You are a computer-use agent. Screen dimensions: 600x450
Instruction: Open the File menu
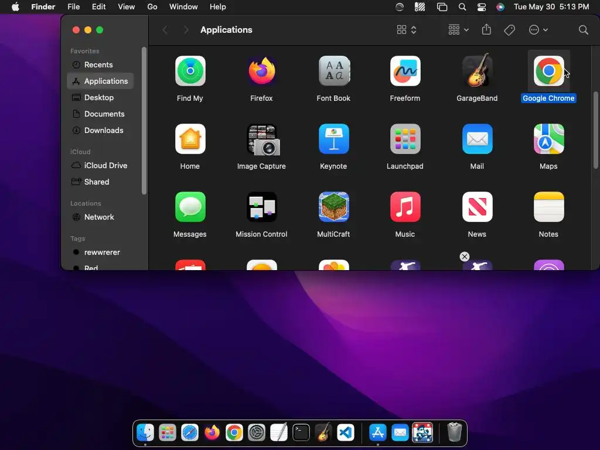tap(73, 7)
